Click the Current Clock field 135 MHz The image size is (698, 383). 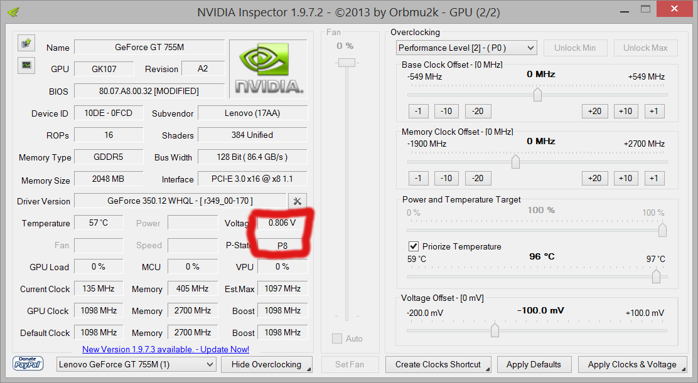pos(99,288)
